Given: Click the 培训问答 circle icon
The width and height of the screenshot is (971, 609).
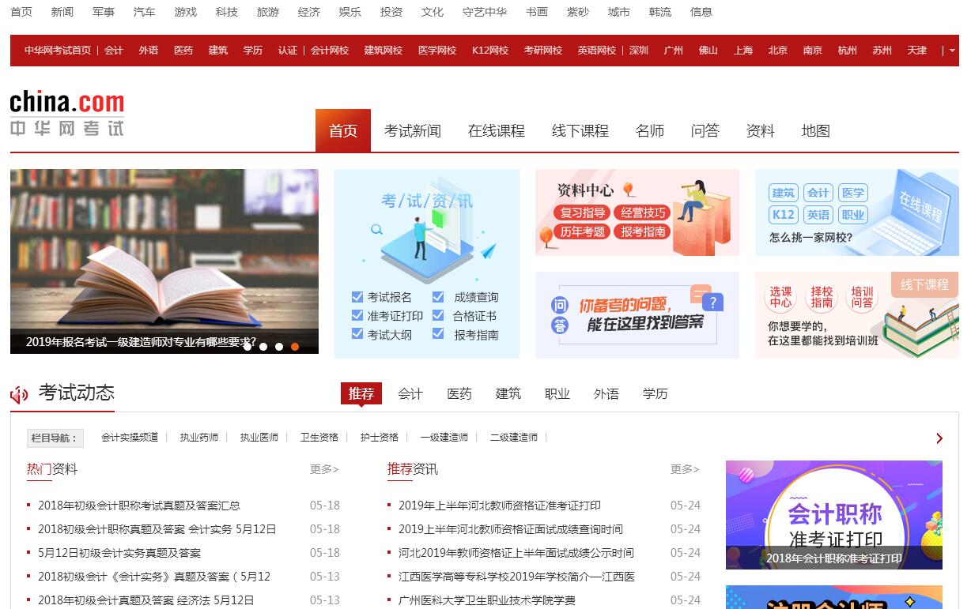Looking at the screenshot, I should tap(862, 297).
